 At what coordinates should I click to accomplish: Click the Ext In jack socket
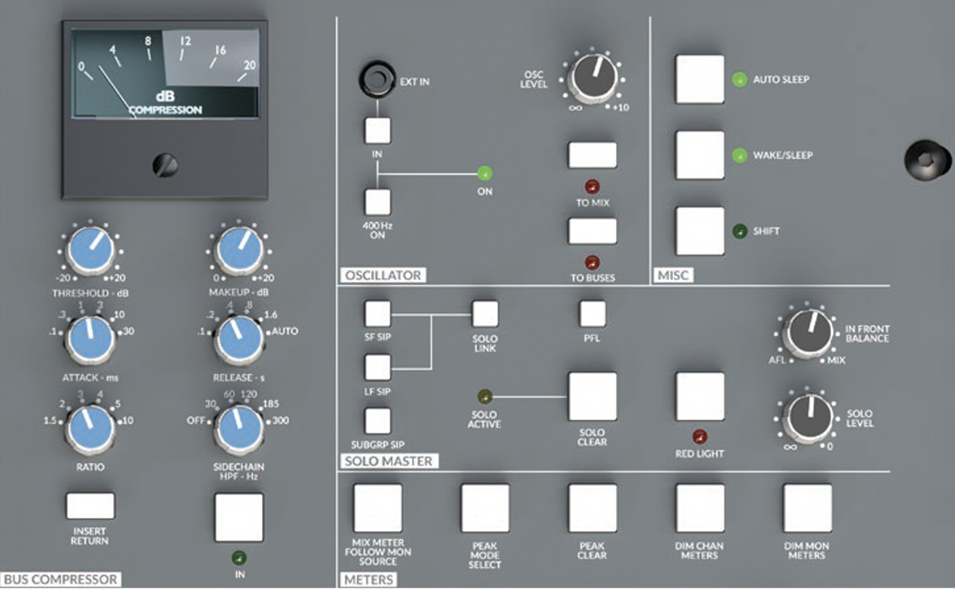pyautogui.click(x=377, y=79)
